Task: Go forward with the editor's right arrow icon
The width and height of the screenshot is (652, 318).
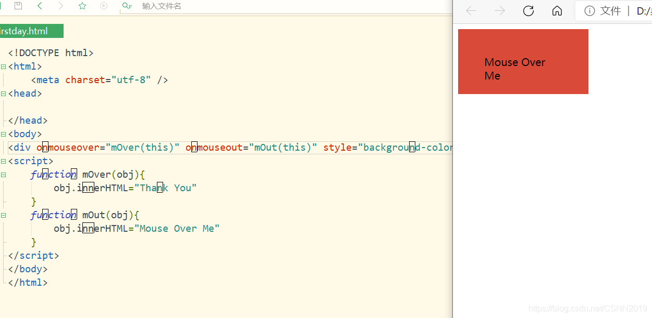Action: tap(61, 6)
